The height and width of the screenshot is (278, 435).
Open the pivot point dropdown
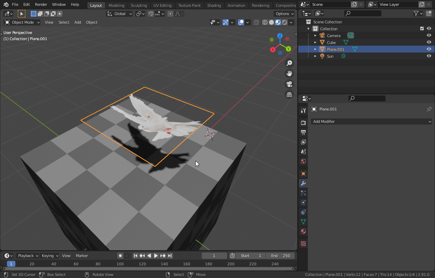coord(140,14)
